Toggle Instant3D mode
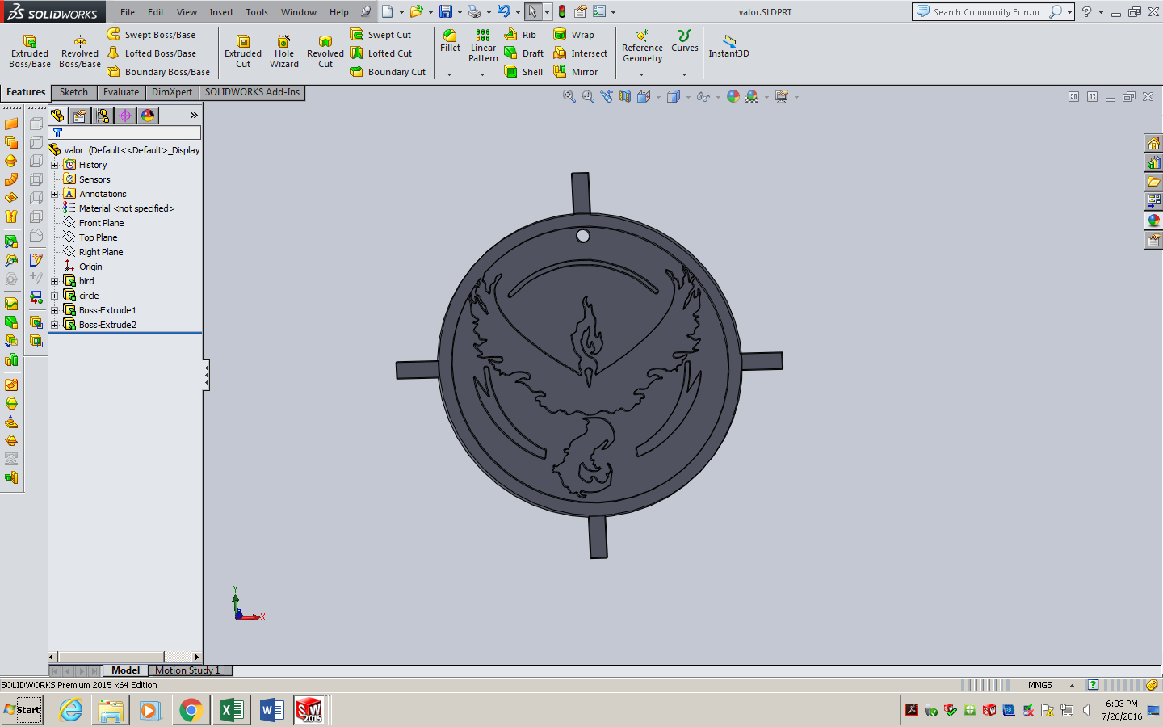1163x727 pixels. pyautogui.click(x=728, y=46)
